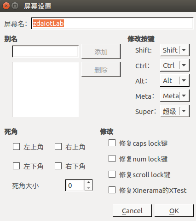Close the 屏幕设置 dialog window
196x221 pixels.
click(x=6, y=6)
